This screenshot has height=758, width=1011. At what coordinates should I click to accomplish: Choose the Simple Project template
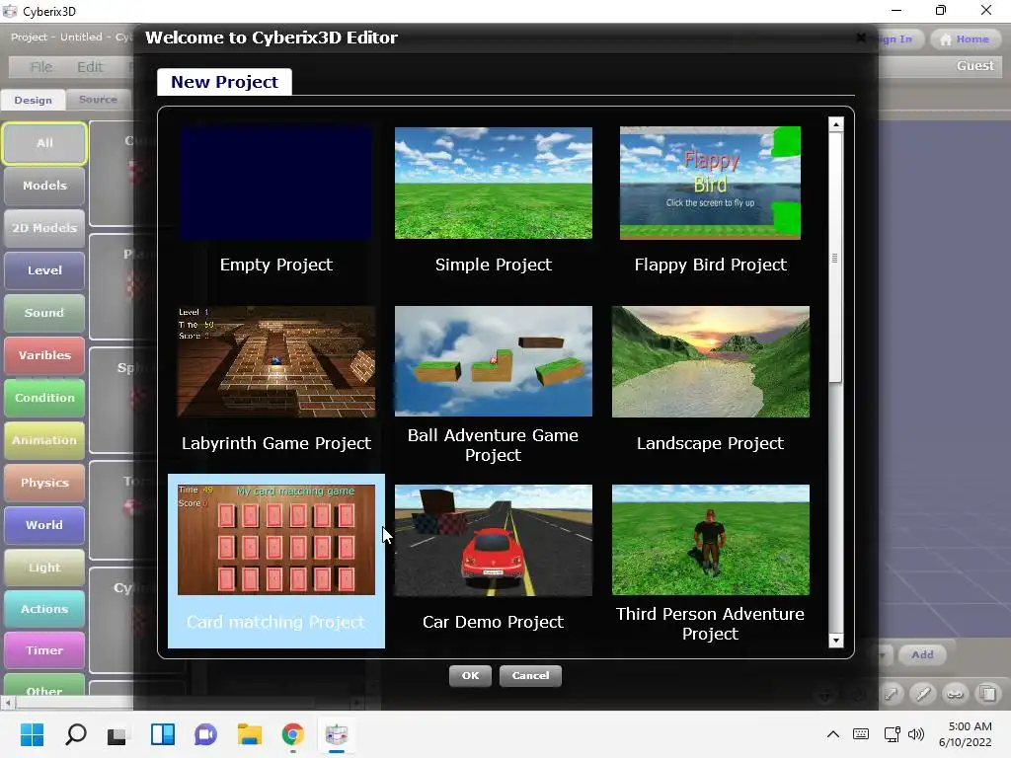[x=494, y=183]
